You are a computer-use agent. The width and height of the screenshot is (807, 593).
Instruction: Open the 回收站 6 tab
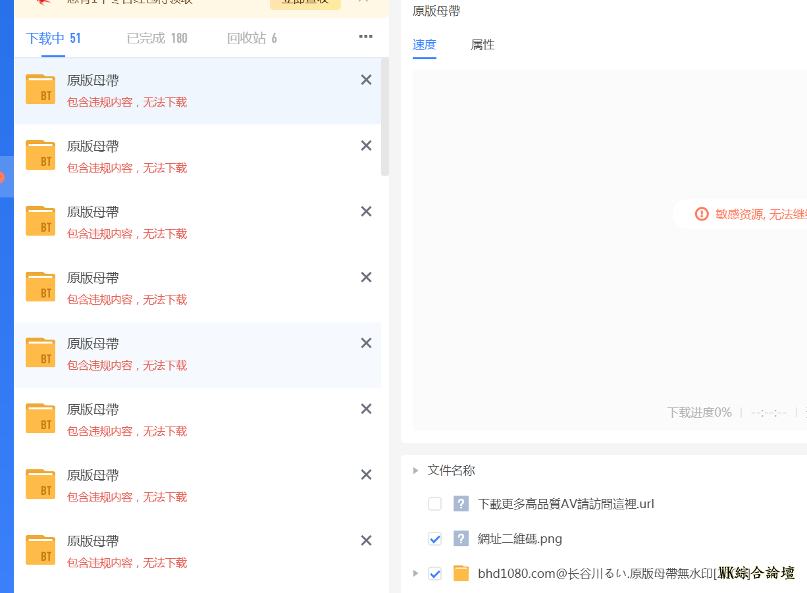pos(251,38)
